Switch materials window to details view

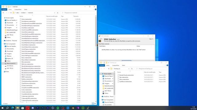pos(93,104)
